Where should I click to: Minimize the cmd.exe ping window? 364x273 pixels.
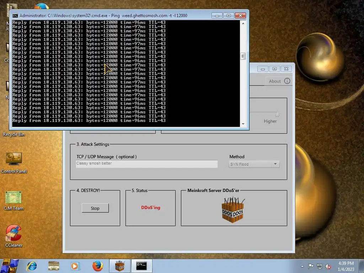(217, 16)
